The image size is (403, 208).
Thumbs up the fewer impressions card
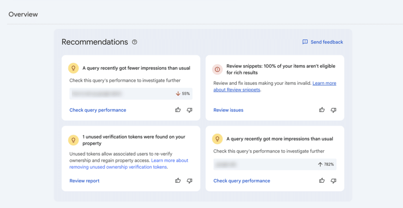coord(178,110)
